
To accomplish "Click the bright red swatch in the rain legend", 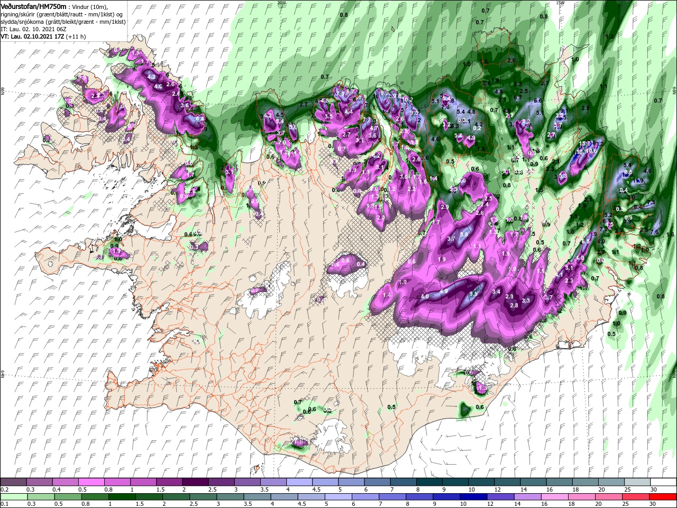I will (663, 497).
